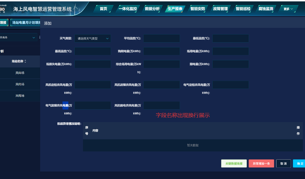Open the 数据分析 navigation tab
This screenshot has height=179, width=305.
[x=152, y=9]
